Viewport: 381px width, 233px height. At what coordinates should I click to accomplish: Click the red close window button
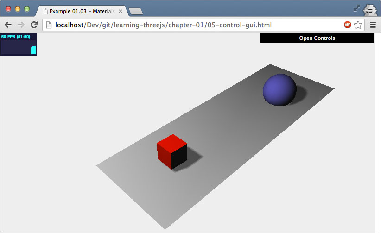coord(8,9)
